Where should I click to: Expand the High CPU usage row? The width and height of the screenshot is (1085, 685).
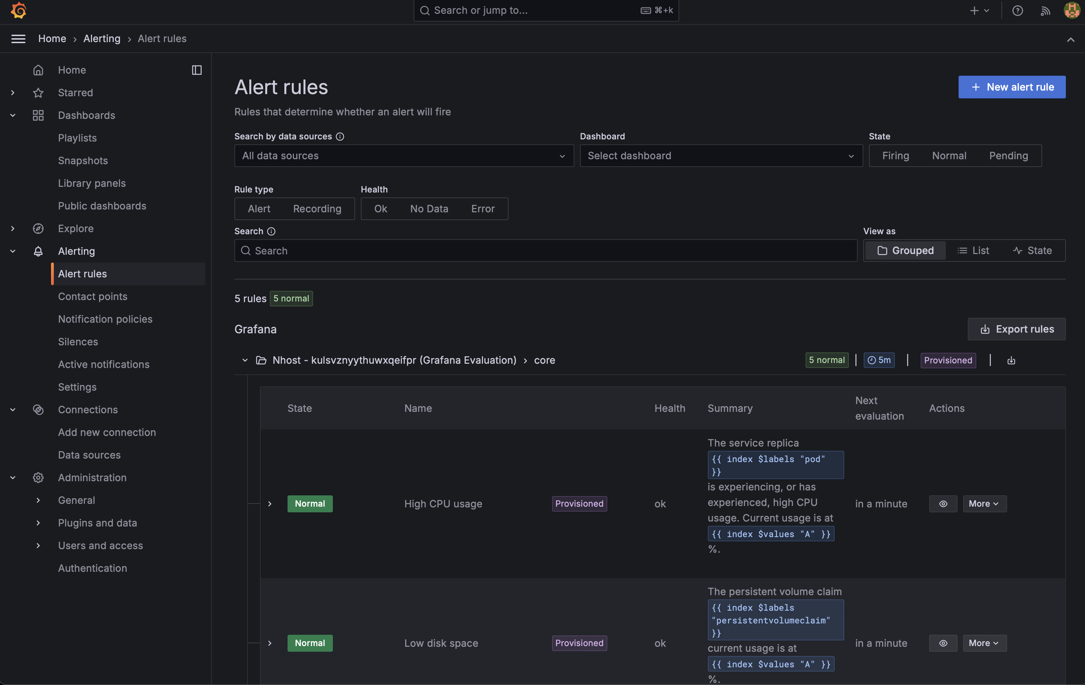tap(270, 503)
